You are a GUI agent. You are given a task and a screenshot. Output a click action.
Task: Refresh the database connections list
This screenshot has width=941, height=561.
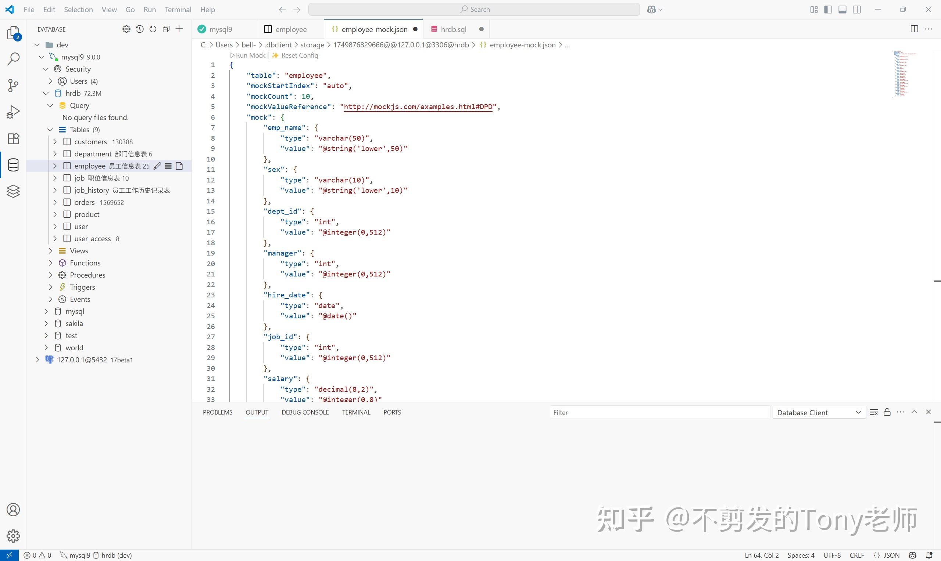click(x=153, y=29)
